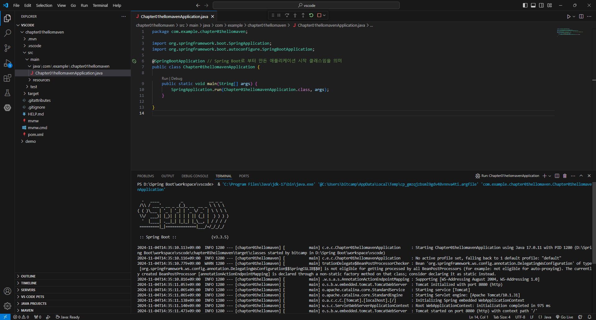This screenshot has width=596, height=320.
Task: Open editor More Actions ellipsis
Action: (589, 16)
